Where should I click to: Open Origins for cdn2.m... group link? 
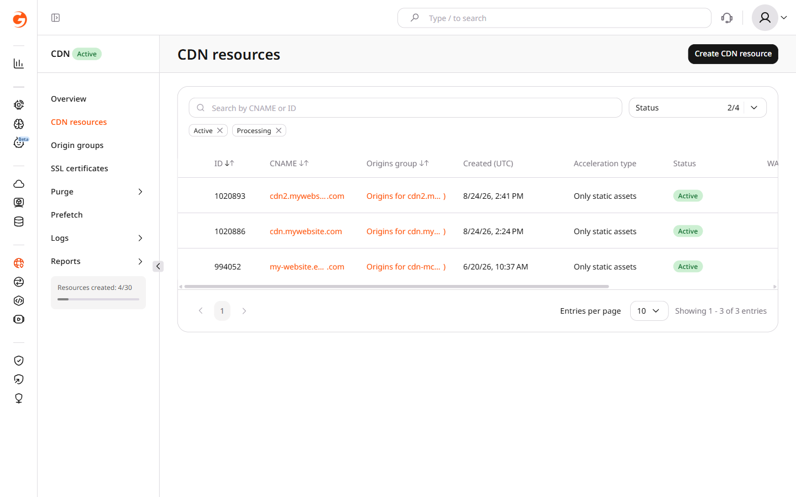pyautogui.click(x=406, y=196)
